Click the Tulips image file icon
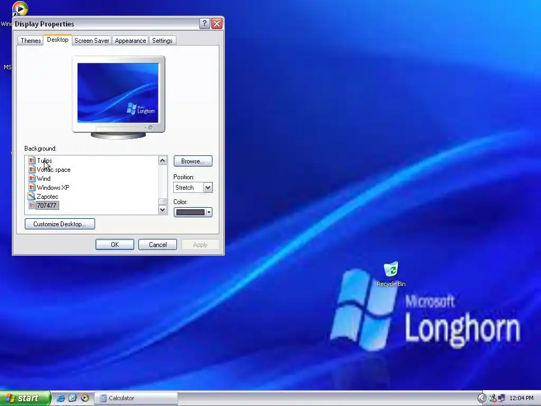This screenshot has height=406, width=541. point(32,161)
